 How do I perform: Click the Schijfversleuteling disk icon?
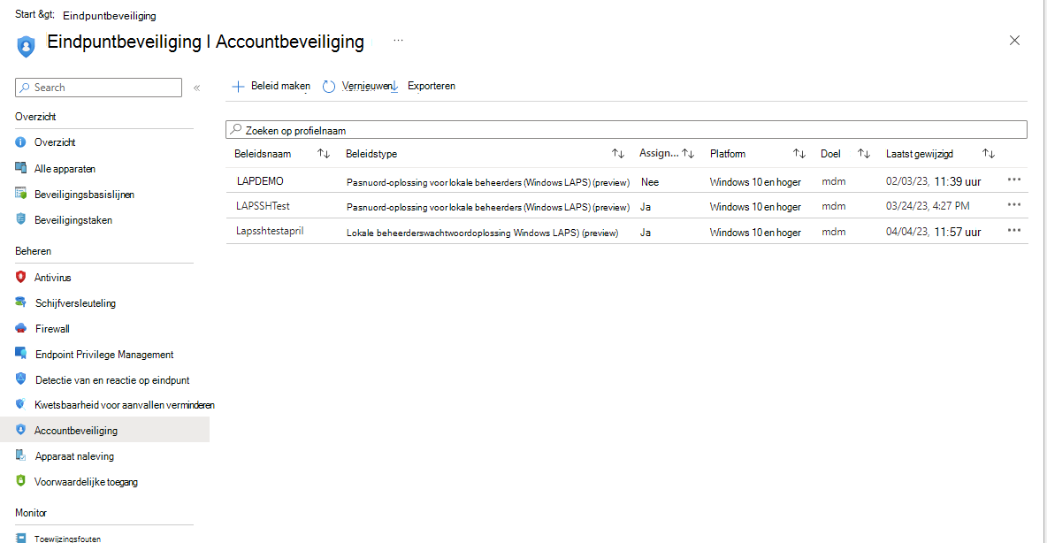click(x=20, y=302)
